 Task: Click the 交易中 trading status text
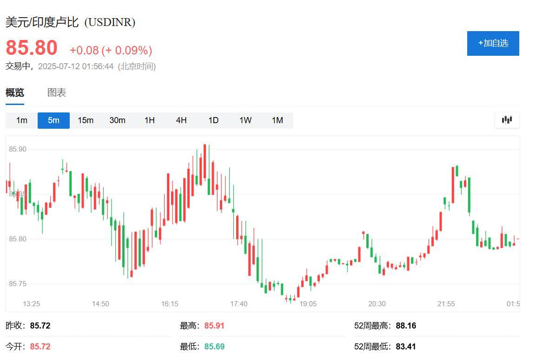tap(18, 66)
